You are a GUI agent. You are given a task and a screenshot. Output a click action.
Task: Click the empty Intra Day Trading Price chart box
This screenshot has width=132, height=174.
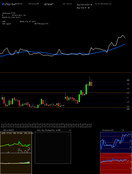tap(53, 148)
